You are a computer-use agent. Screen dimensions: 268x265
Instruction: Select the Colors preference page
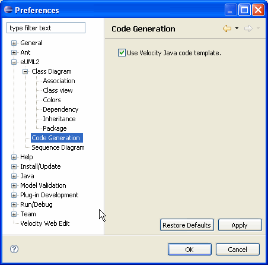52,100
